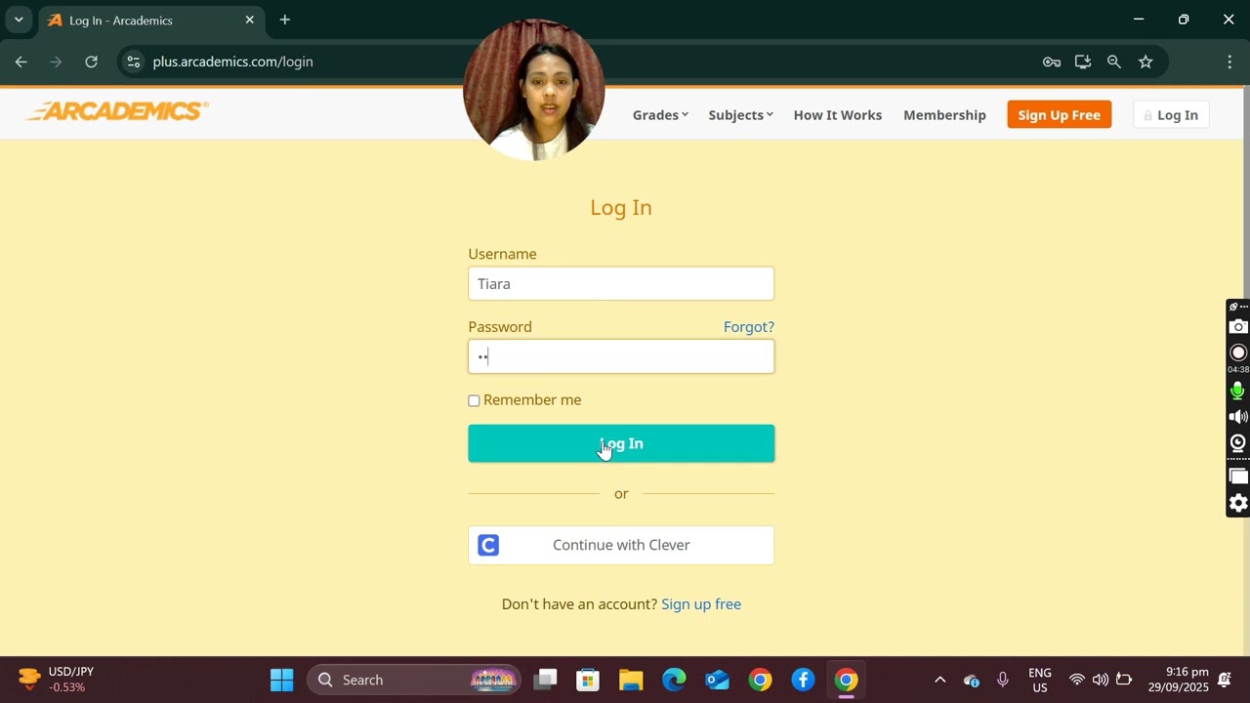Click the microphone tray icon
The width and height of the screenshot is (1250, 703).
click(1002, 680)
